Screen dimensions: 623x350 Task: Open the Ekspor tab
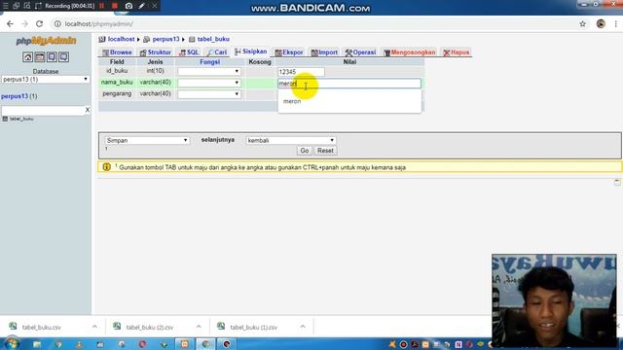tap(289, 52)
